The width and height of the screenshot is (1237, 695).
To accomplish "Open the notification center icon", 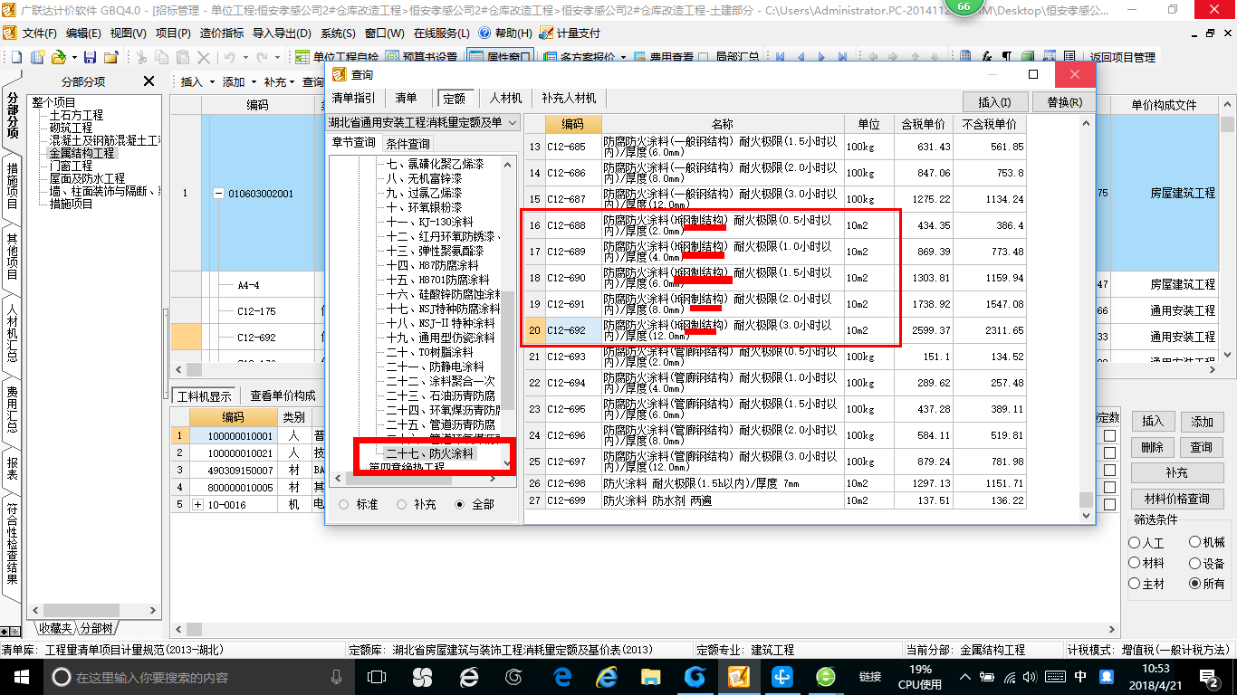I will (x=1210, y=676).
